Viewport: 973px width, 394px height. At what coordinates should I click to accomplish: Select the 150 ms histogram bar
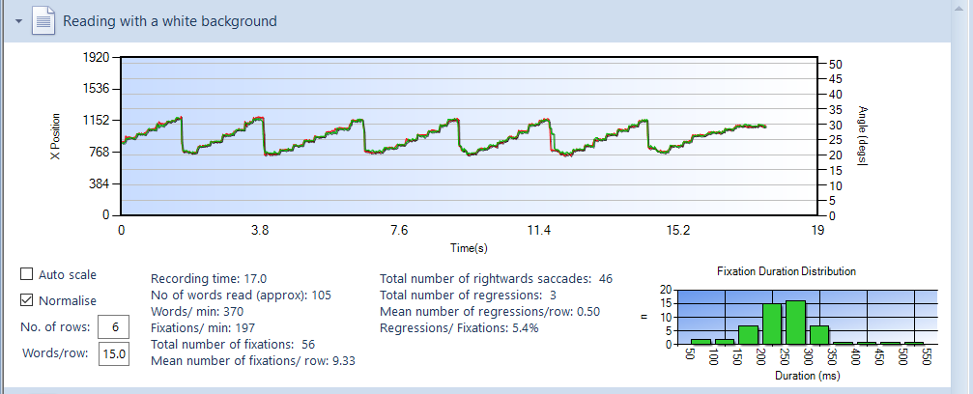[748, 334]
